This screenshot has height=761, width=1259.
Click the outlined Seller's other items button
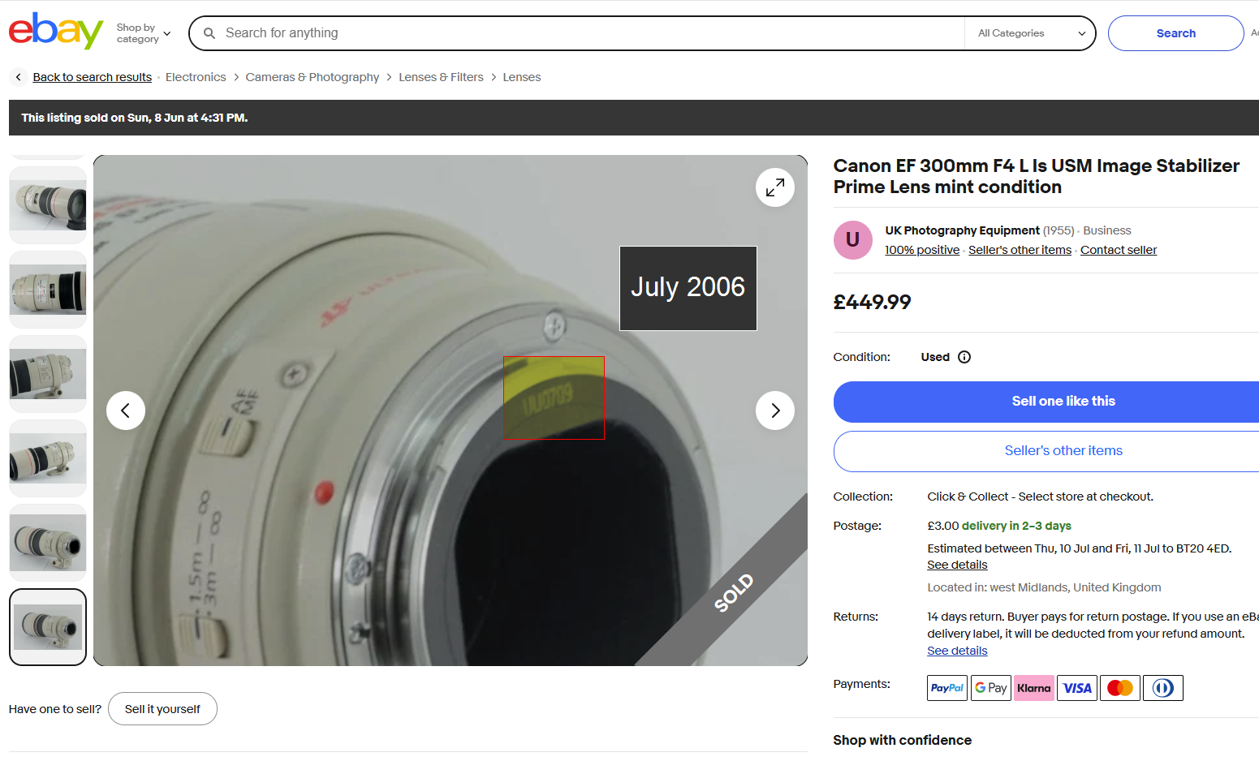(1046, 451)
